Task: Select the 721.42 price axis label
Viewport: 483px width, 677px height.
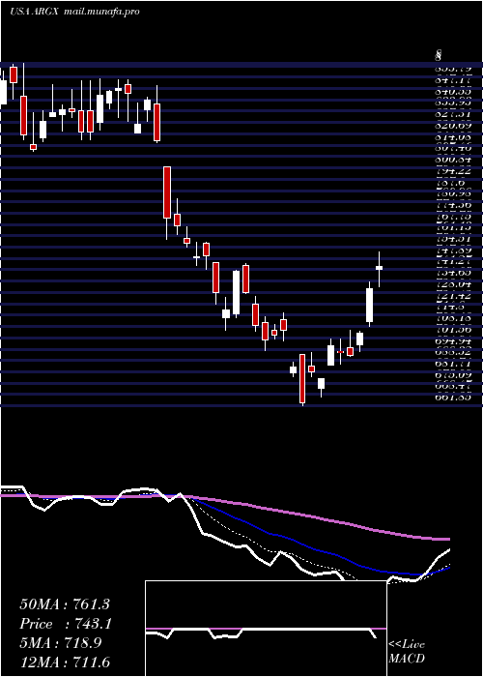Action: [x=452, y=297]
